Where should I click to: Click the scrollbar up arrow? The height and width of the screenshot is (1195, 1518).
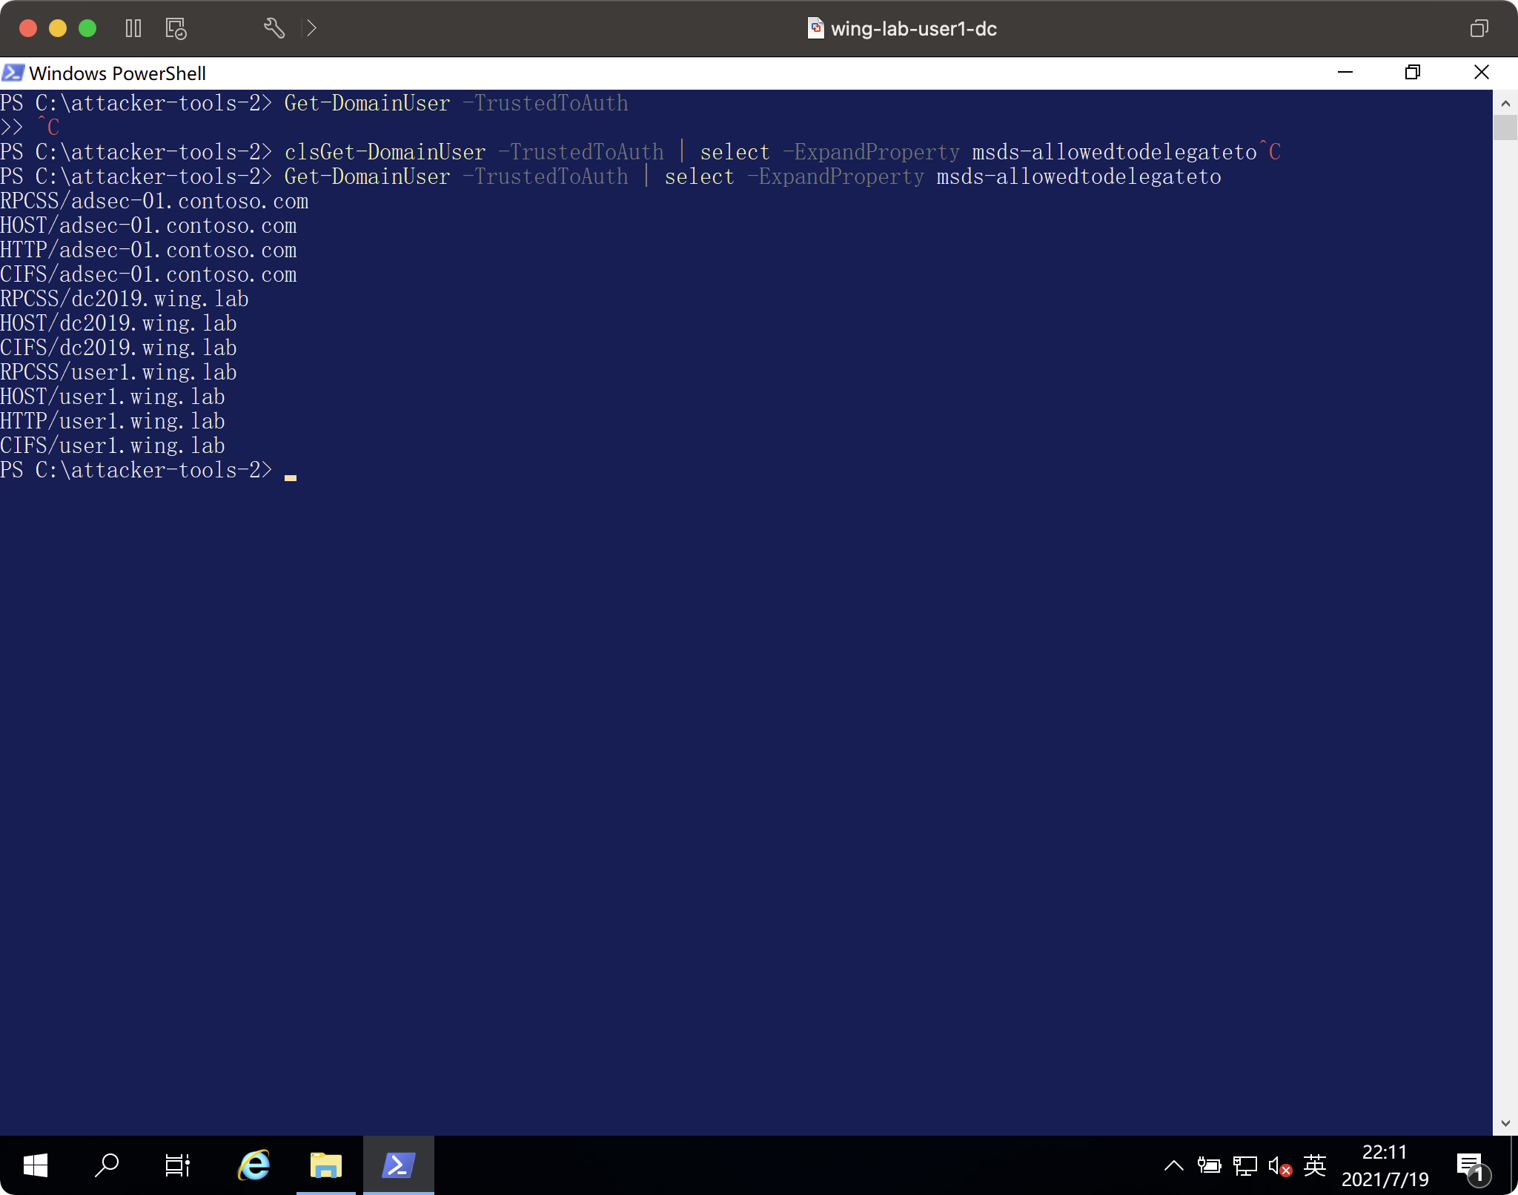coord(1505,102)
